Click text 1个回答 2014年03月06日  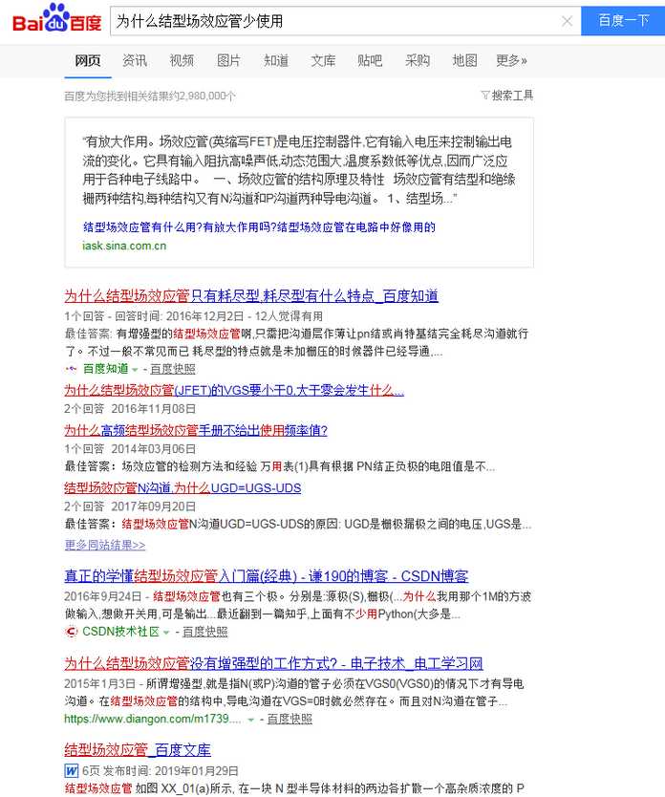(x=130, y=449)
